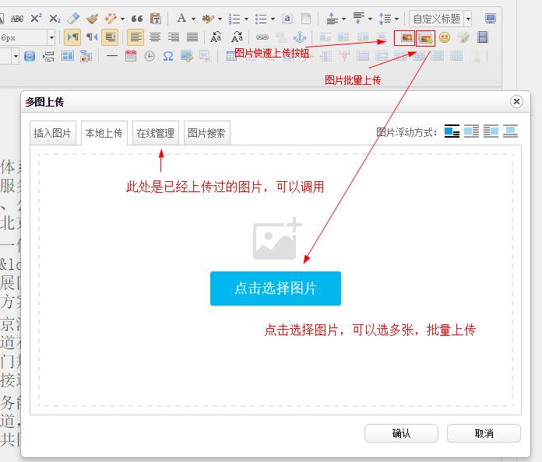542x462 pixels.
Task: Click the blockquote quotation marks icon
Action: tap(136, 18)
